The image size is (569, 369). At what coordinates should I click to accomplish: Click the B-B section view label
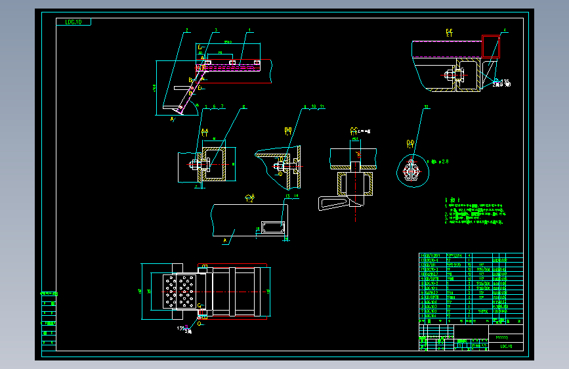point(288,131)
